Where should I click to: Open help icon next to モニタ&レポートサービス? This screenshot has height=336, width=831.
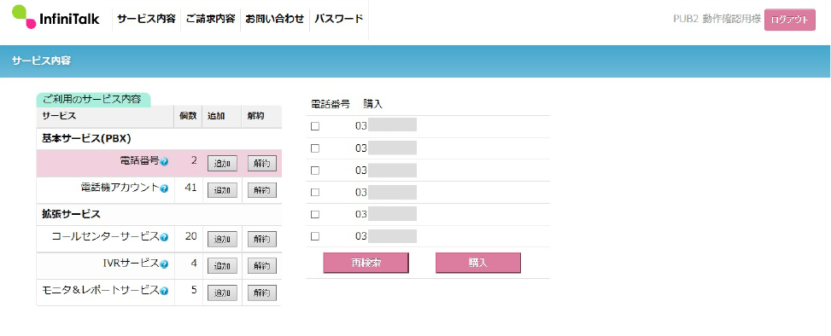pyautogui.click(x=164, y=291)
